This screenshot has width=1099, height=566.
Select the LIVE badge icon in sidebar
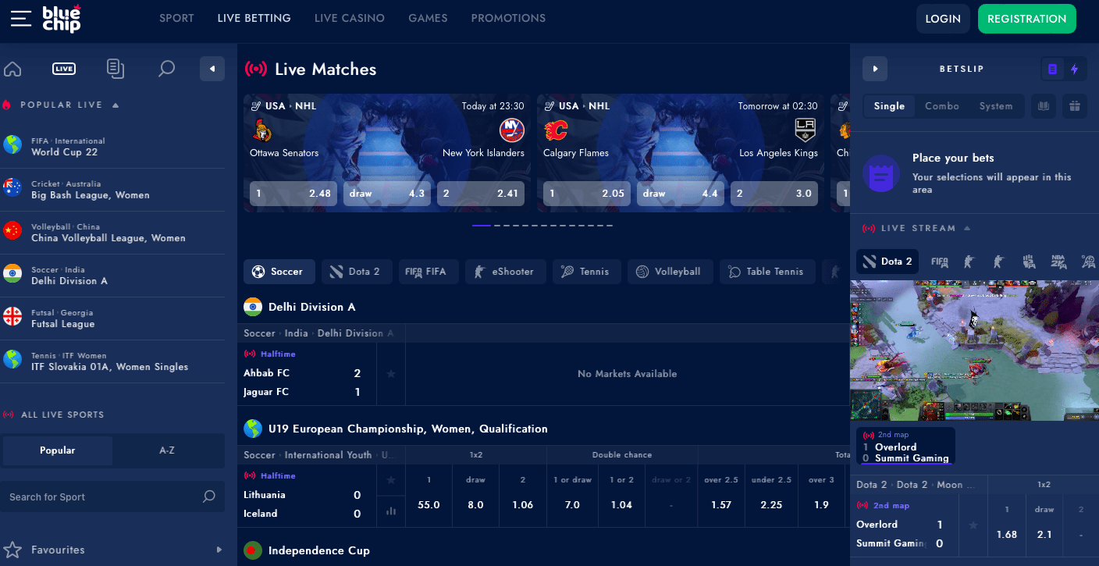(x=64, y=69)
